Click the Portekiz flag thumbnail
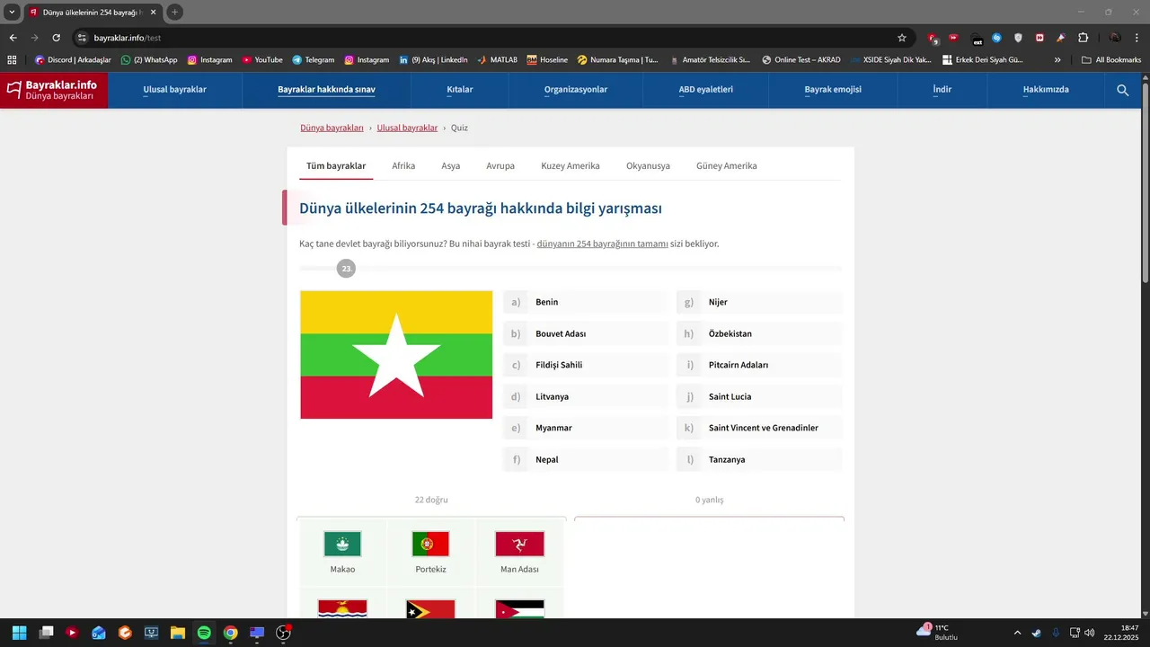1150x647 pixels. point(430,544)
